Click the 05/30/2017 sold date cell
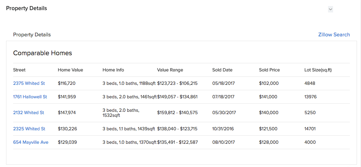The width and height of the screenshot is (361, 167). [x=224, y=112]
